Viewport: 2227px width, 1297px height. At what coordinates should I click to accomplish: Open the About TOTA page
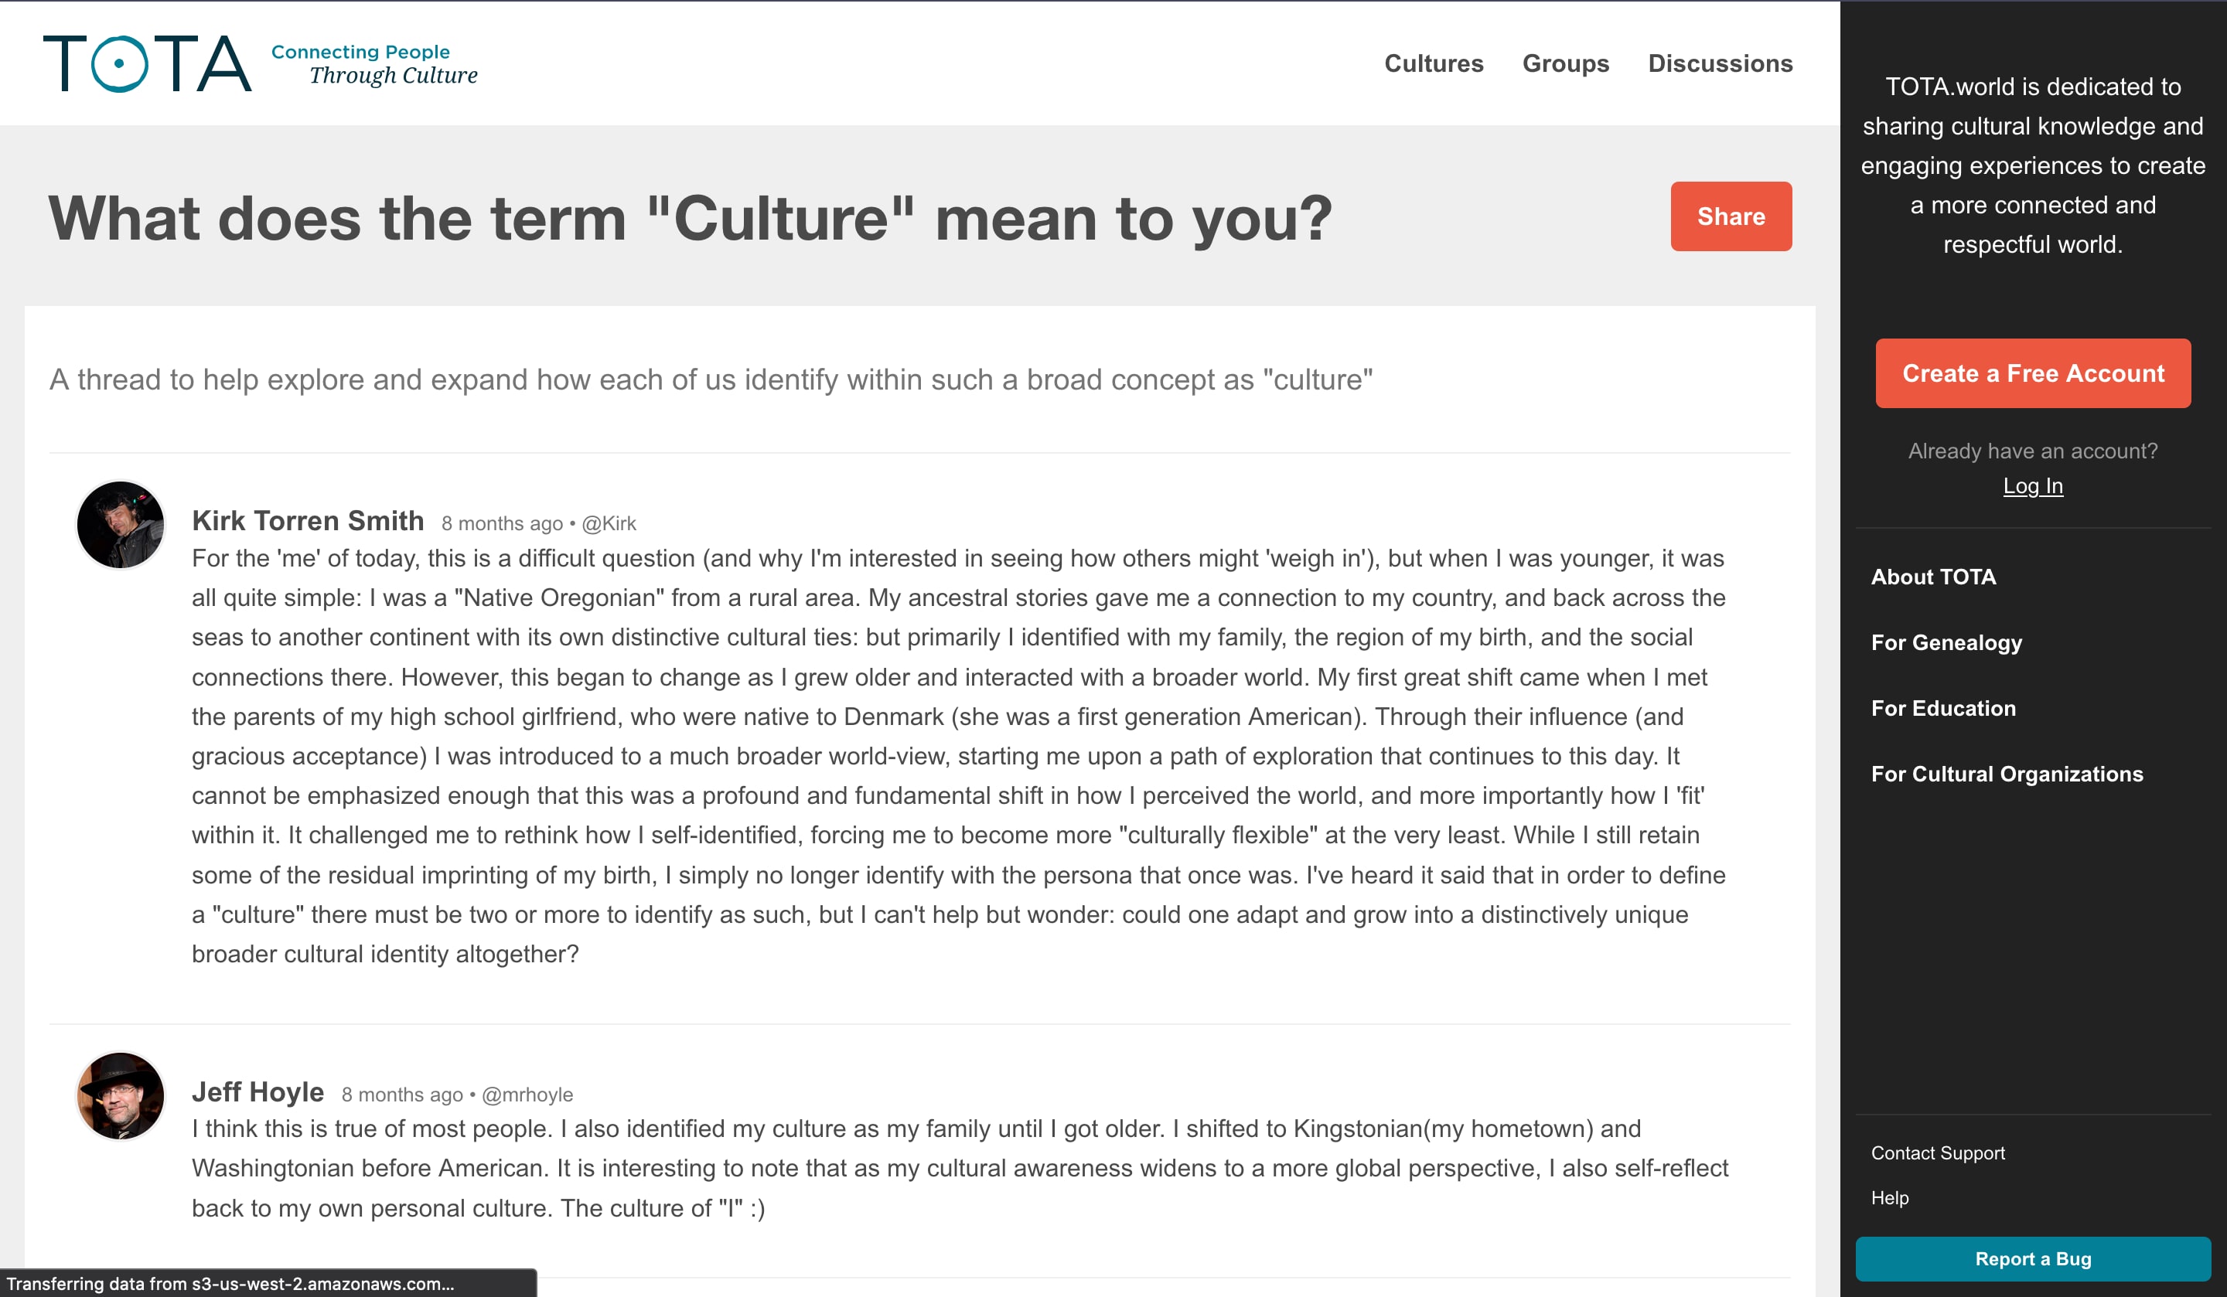[1932, 577]
